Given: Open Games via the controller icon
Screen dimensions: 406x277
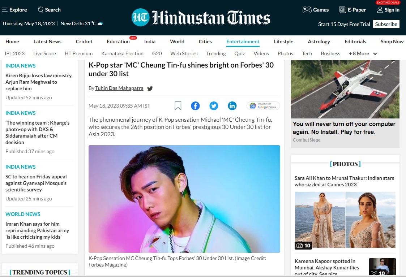Looking at the screenshot, I should [x=307, y=10].
